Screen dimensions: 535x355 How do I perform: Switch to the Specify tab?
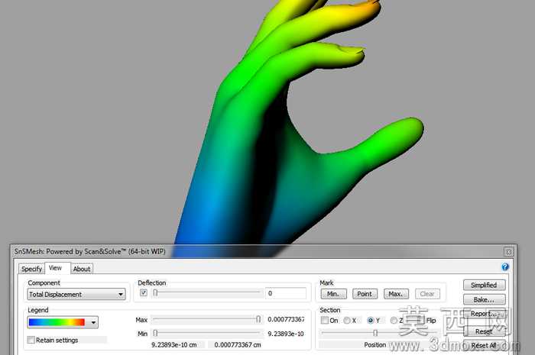click(31, 269)
